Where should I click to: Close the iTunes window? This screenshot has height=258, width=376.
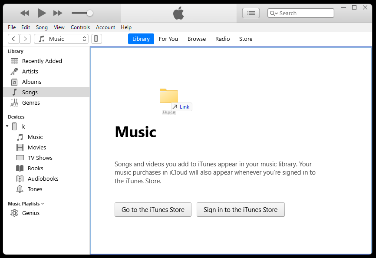[365, 7]
